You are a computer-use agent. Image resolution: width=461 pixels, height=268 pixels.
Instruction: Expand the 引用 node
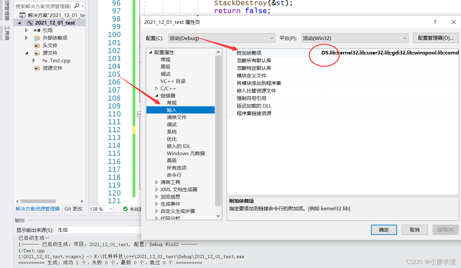26,30
